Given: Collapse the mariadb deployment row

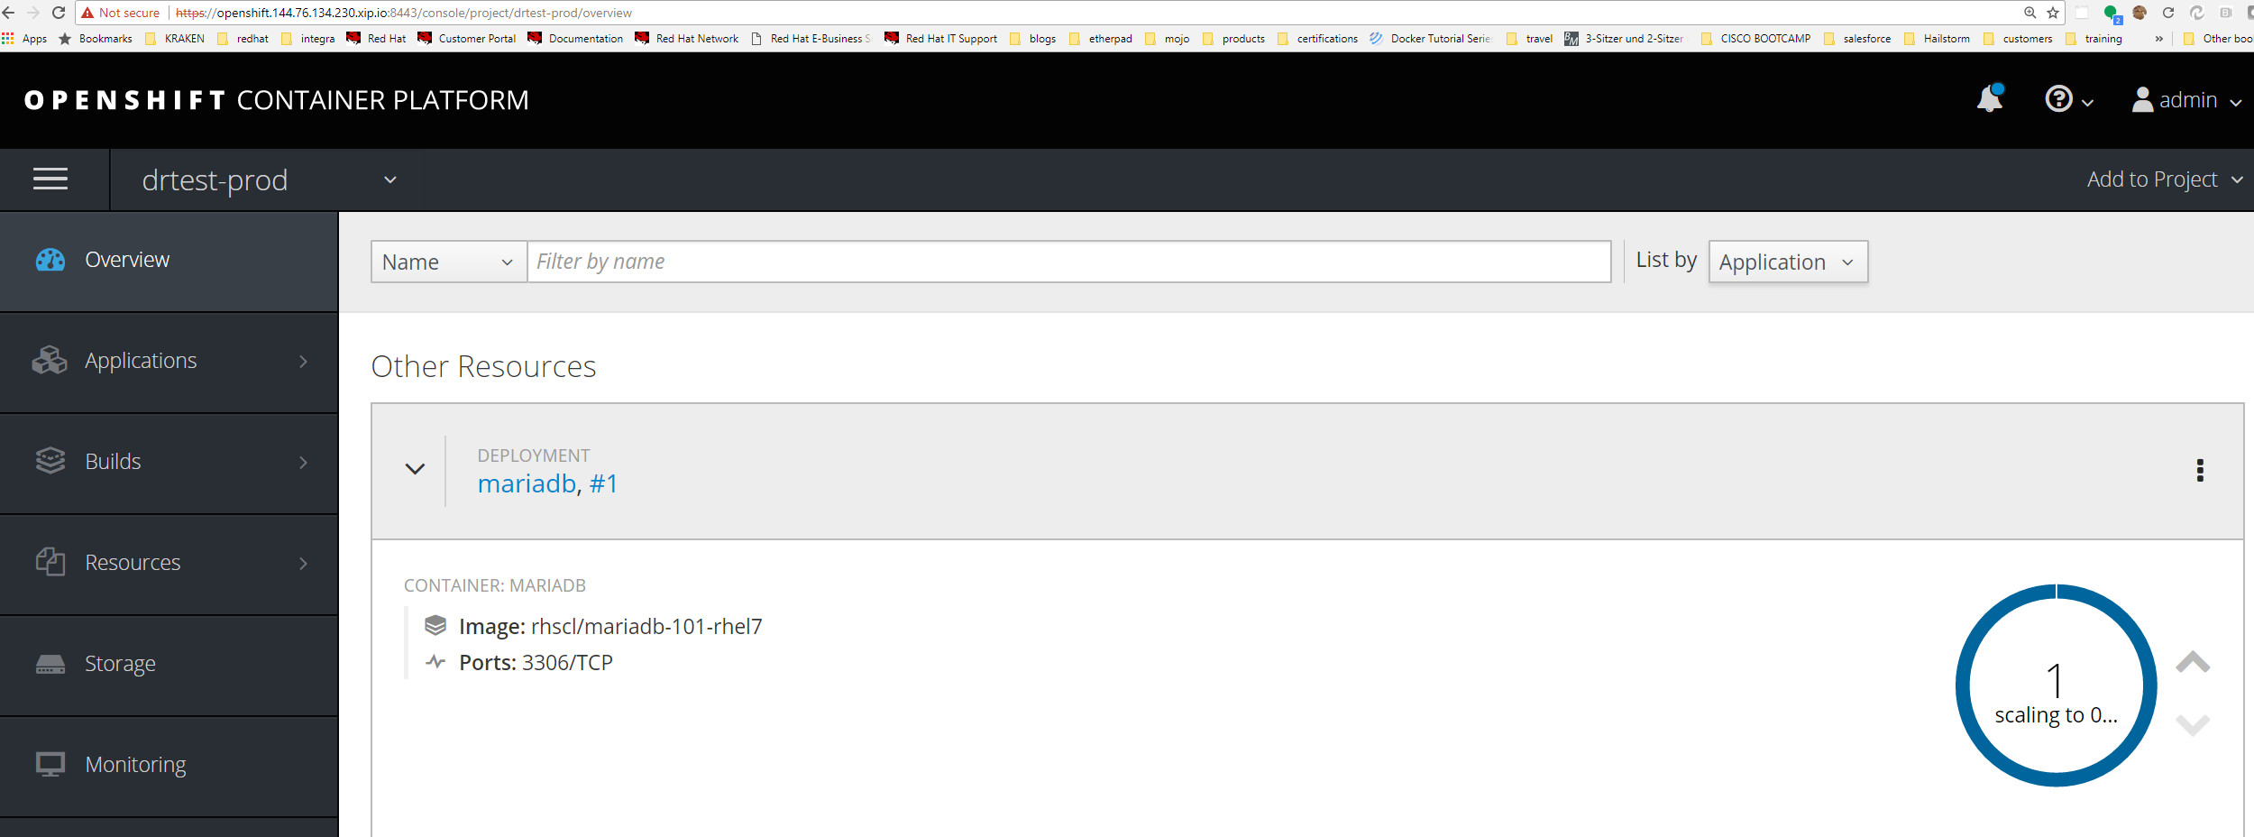Looking at the screenshot, I should click(x=415, y=469).
